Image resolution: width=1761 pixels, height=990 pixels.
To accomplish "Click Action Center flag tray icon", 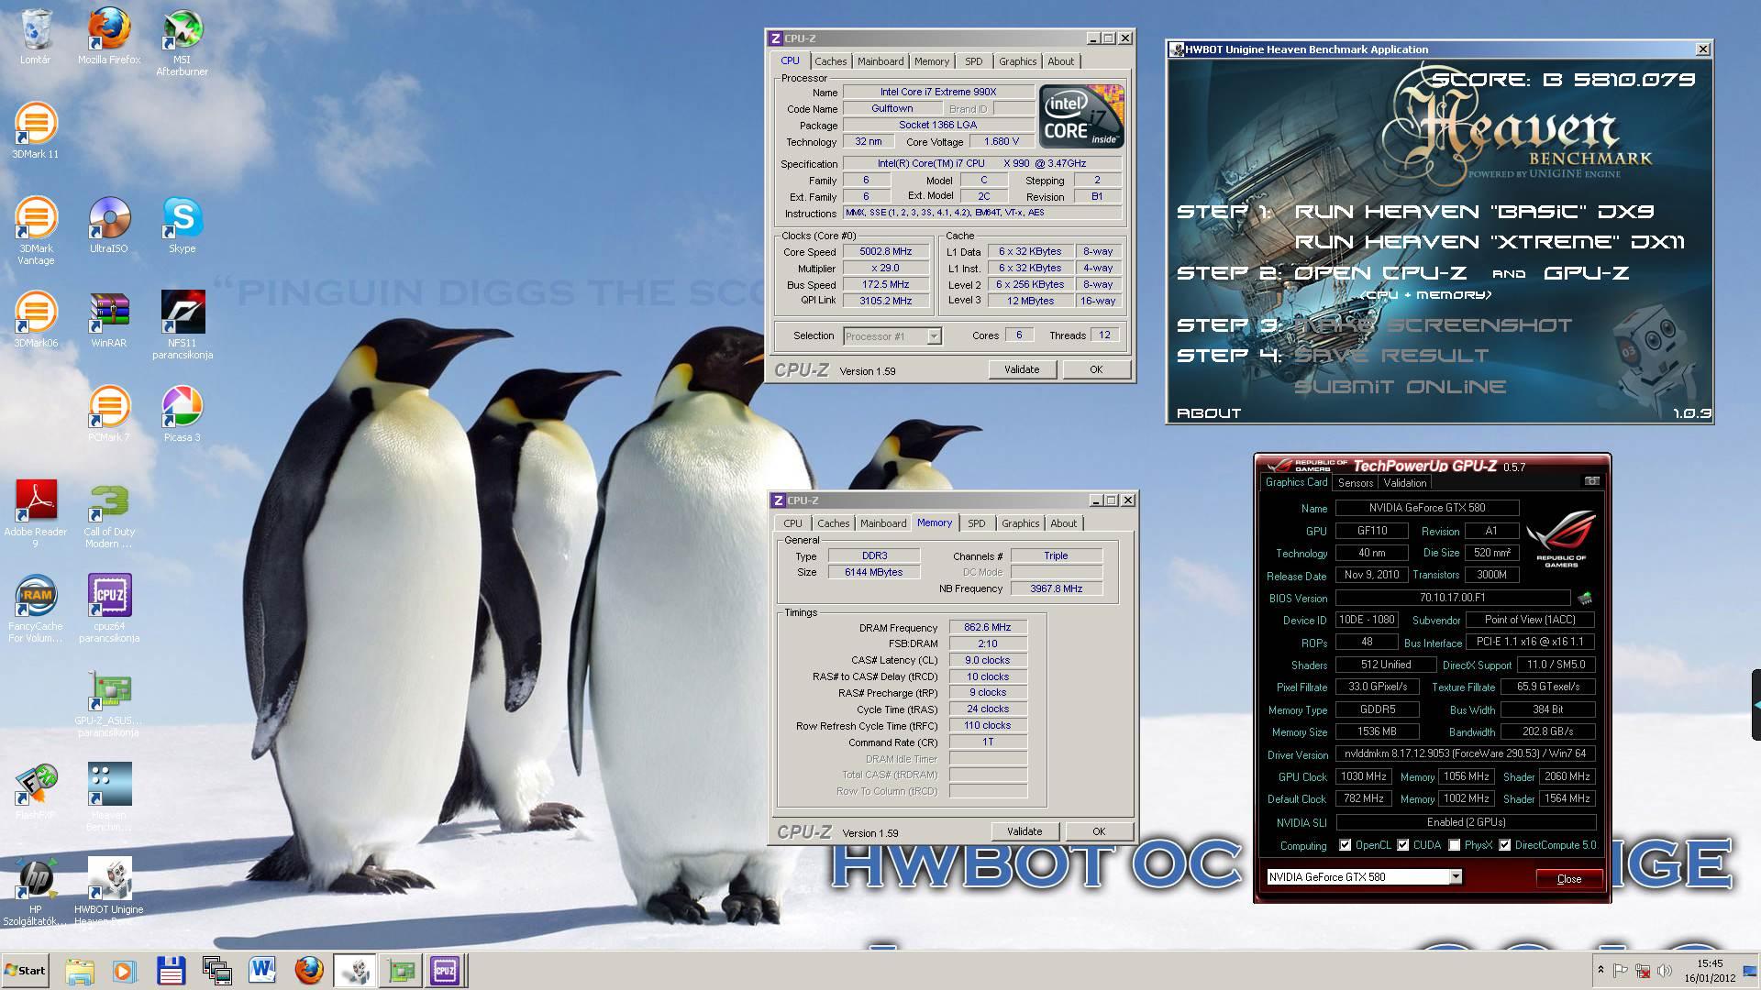I will pyautogui.click(x=1621, y=971).
